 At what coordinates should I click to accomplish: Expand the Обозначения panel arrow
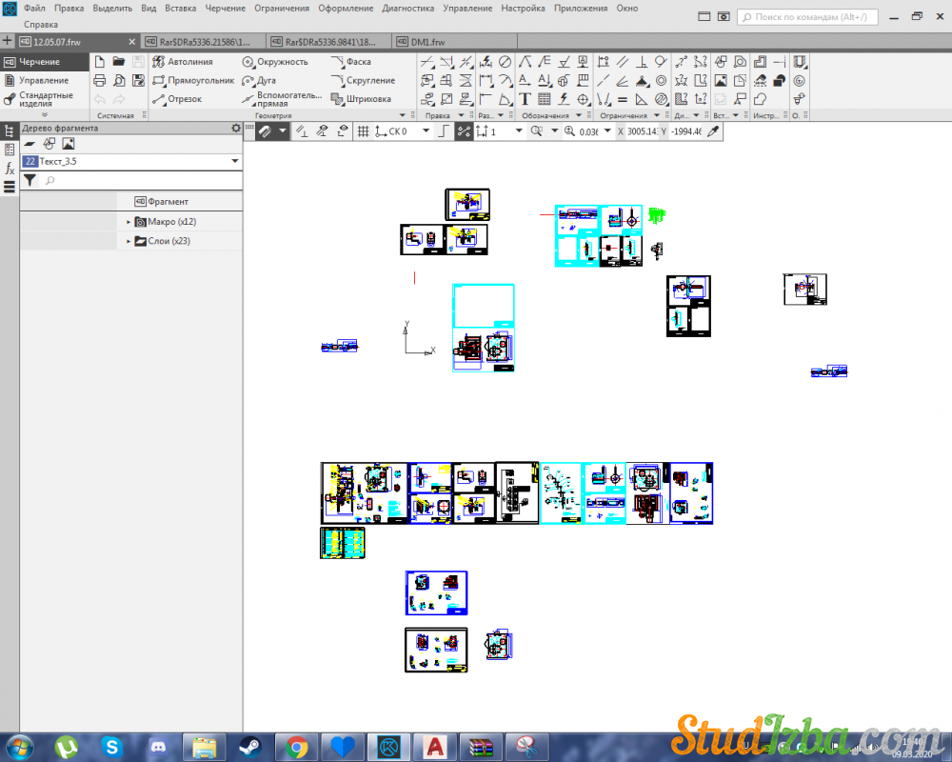coord(579,115)
